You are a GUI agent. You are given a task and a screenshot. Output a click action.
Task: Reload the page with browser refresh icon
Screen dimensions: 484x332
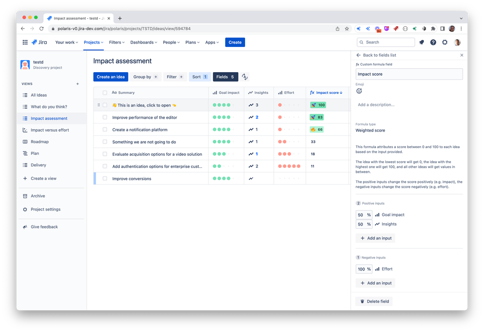(41, 29)
